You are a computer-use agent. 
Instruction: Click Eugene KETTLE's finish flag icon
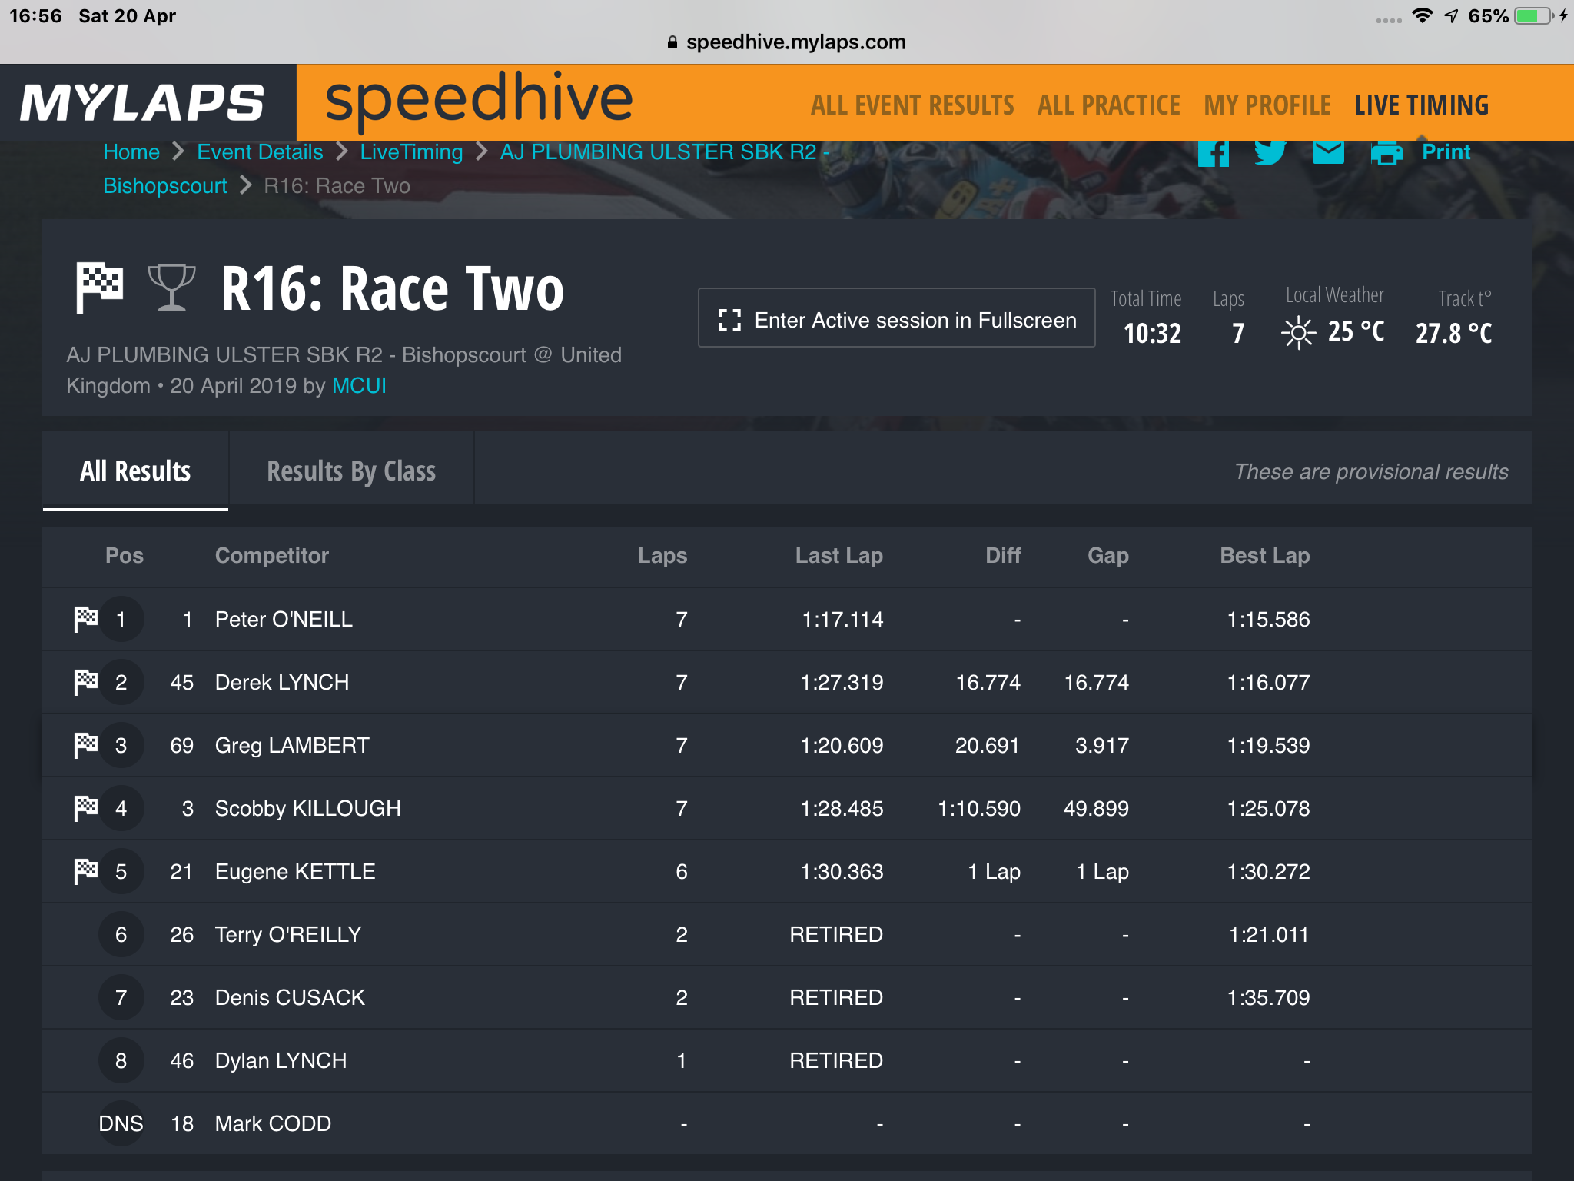(86, 871)
